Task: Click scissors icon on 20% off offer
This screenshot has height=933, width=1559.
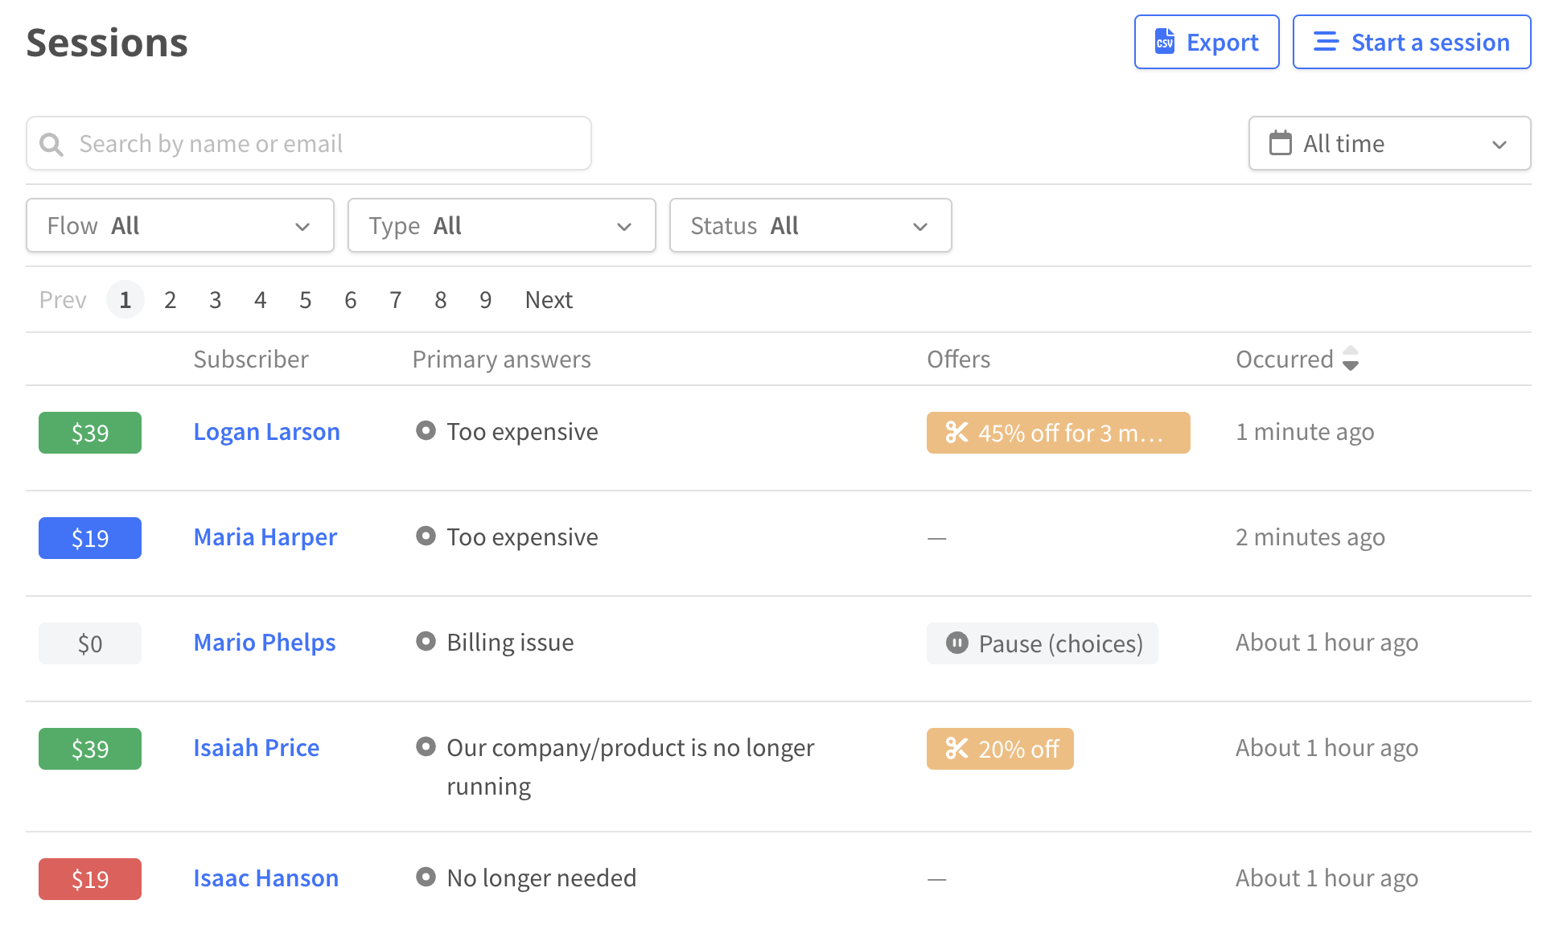Action: (956, 749)
